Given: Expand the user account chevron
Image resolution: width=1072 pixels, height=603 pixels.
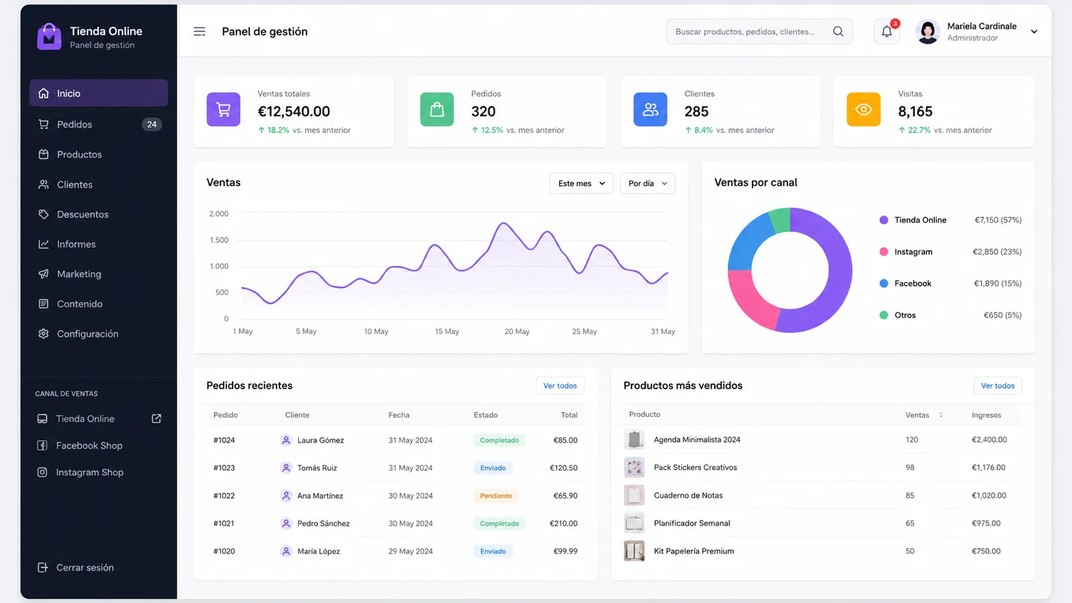Looking at the screenshot, I should pyautogui.click(x=1034, y=31).
